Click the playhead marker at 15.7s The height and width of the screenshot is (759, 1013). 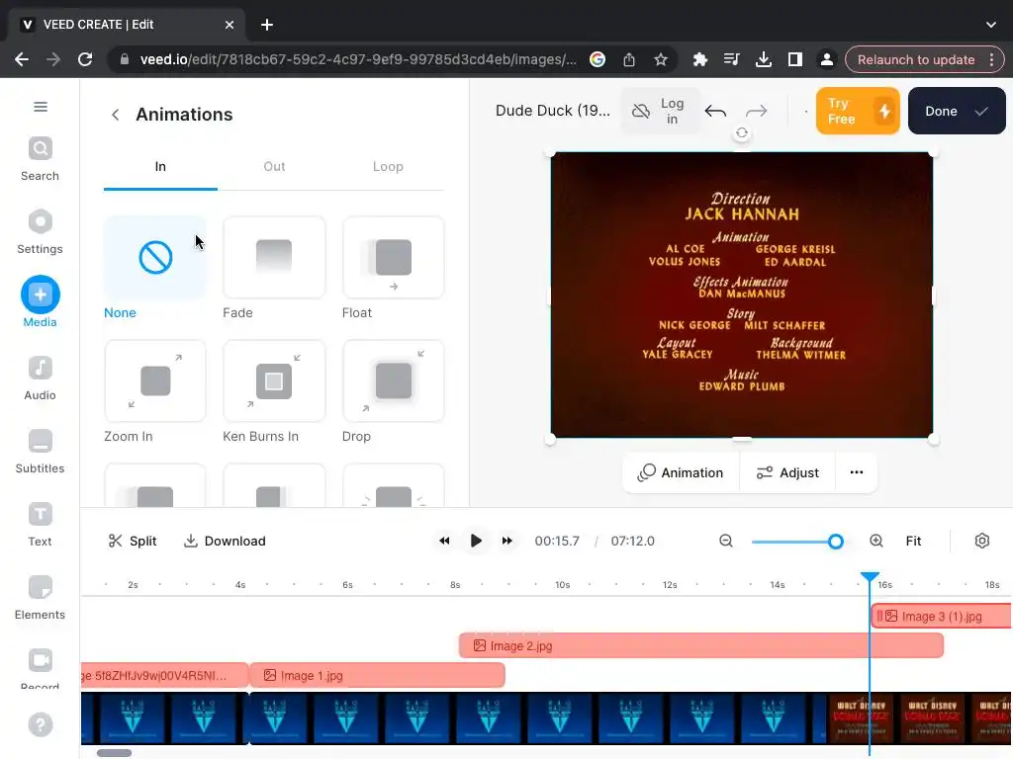click(x=870, y=577)
